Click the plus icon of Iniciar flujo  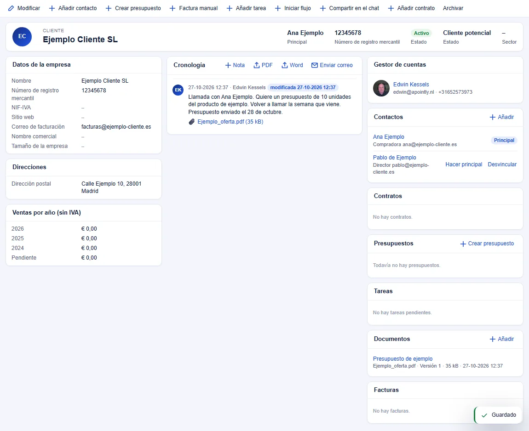pos(278,8)
